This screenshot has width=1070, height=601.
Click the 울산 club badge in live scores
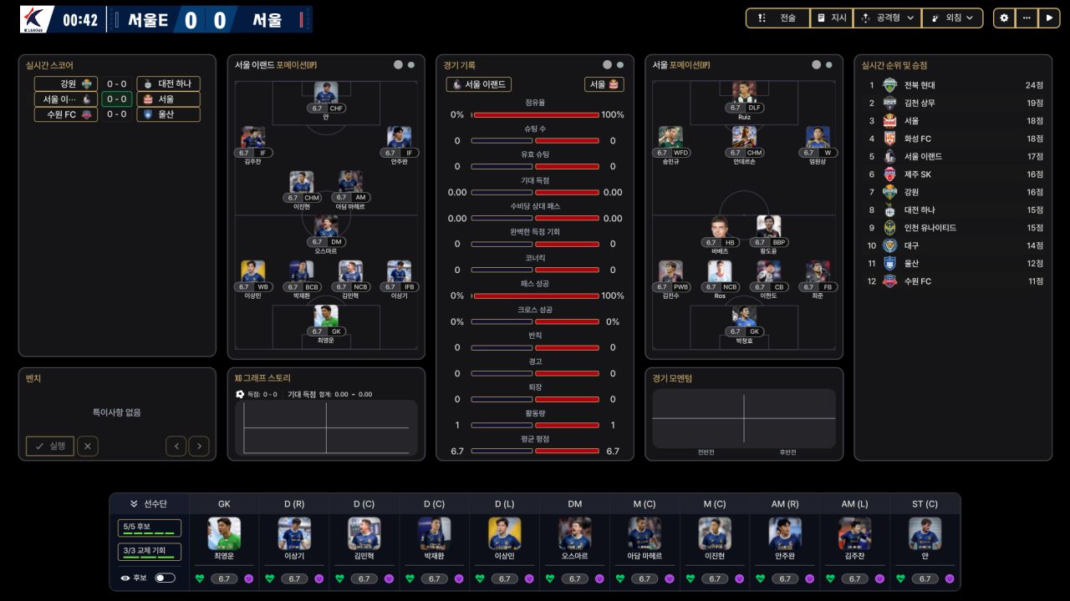pyautogui.click(x=147, y=114)
